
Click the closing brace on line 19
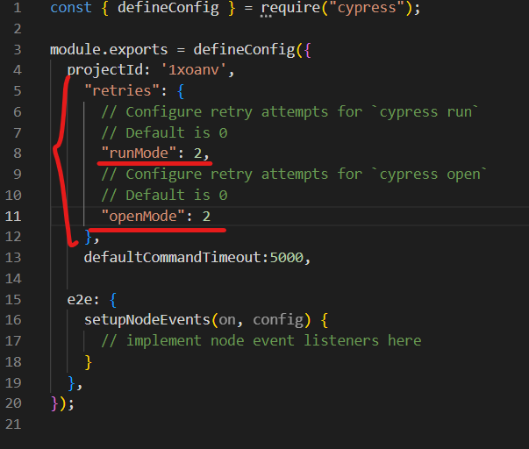(71, 383)
